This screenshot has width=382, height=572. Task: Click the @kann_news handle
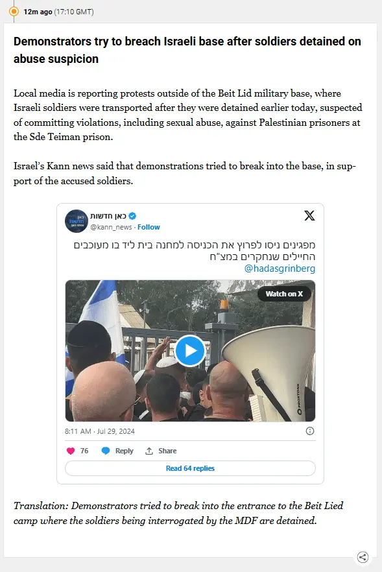tap(111, 227)
